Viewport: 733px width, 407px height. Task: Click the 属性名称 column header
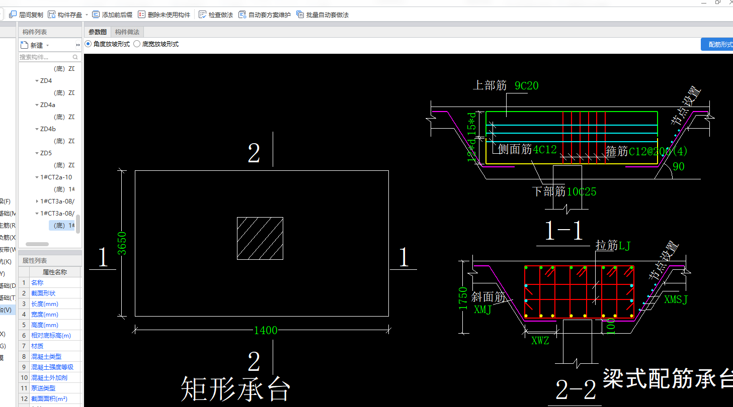click(x=55, y=272)
